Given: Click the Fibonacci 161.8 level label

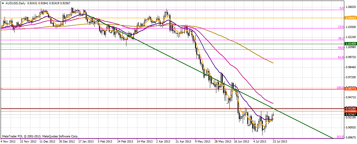Looking at the screenshot, I should click(340, 137).
